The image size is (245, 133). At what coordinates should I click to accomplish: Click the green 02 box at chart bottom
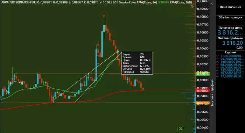click(x=181, y=128)
